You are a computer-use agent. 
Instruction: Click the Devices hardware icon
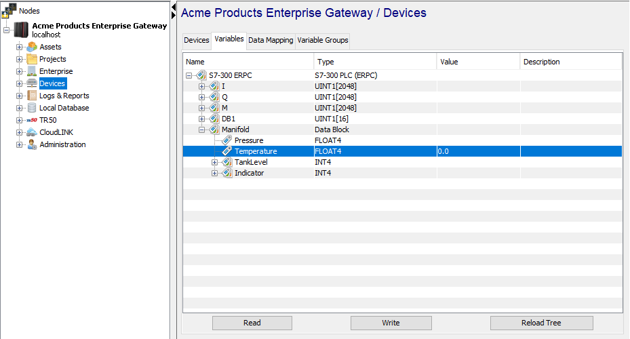coord(32,83)
